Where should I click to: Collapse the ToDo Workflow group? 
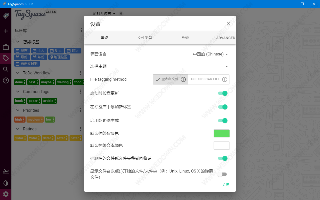[x=18, y=73]
